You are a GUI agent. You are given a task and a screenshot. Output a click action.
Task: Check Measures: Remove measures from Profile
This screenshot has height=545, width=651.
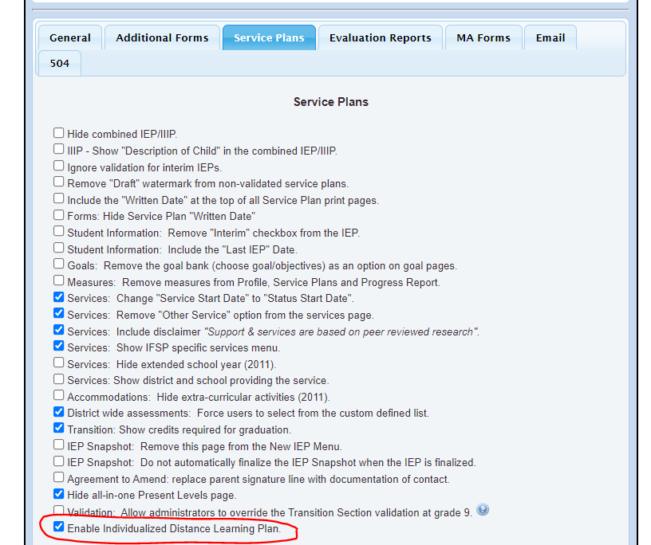(x=58, y=280)
